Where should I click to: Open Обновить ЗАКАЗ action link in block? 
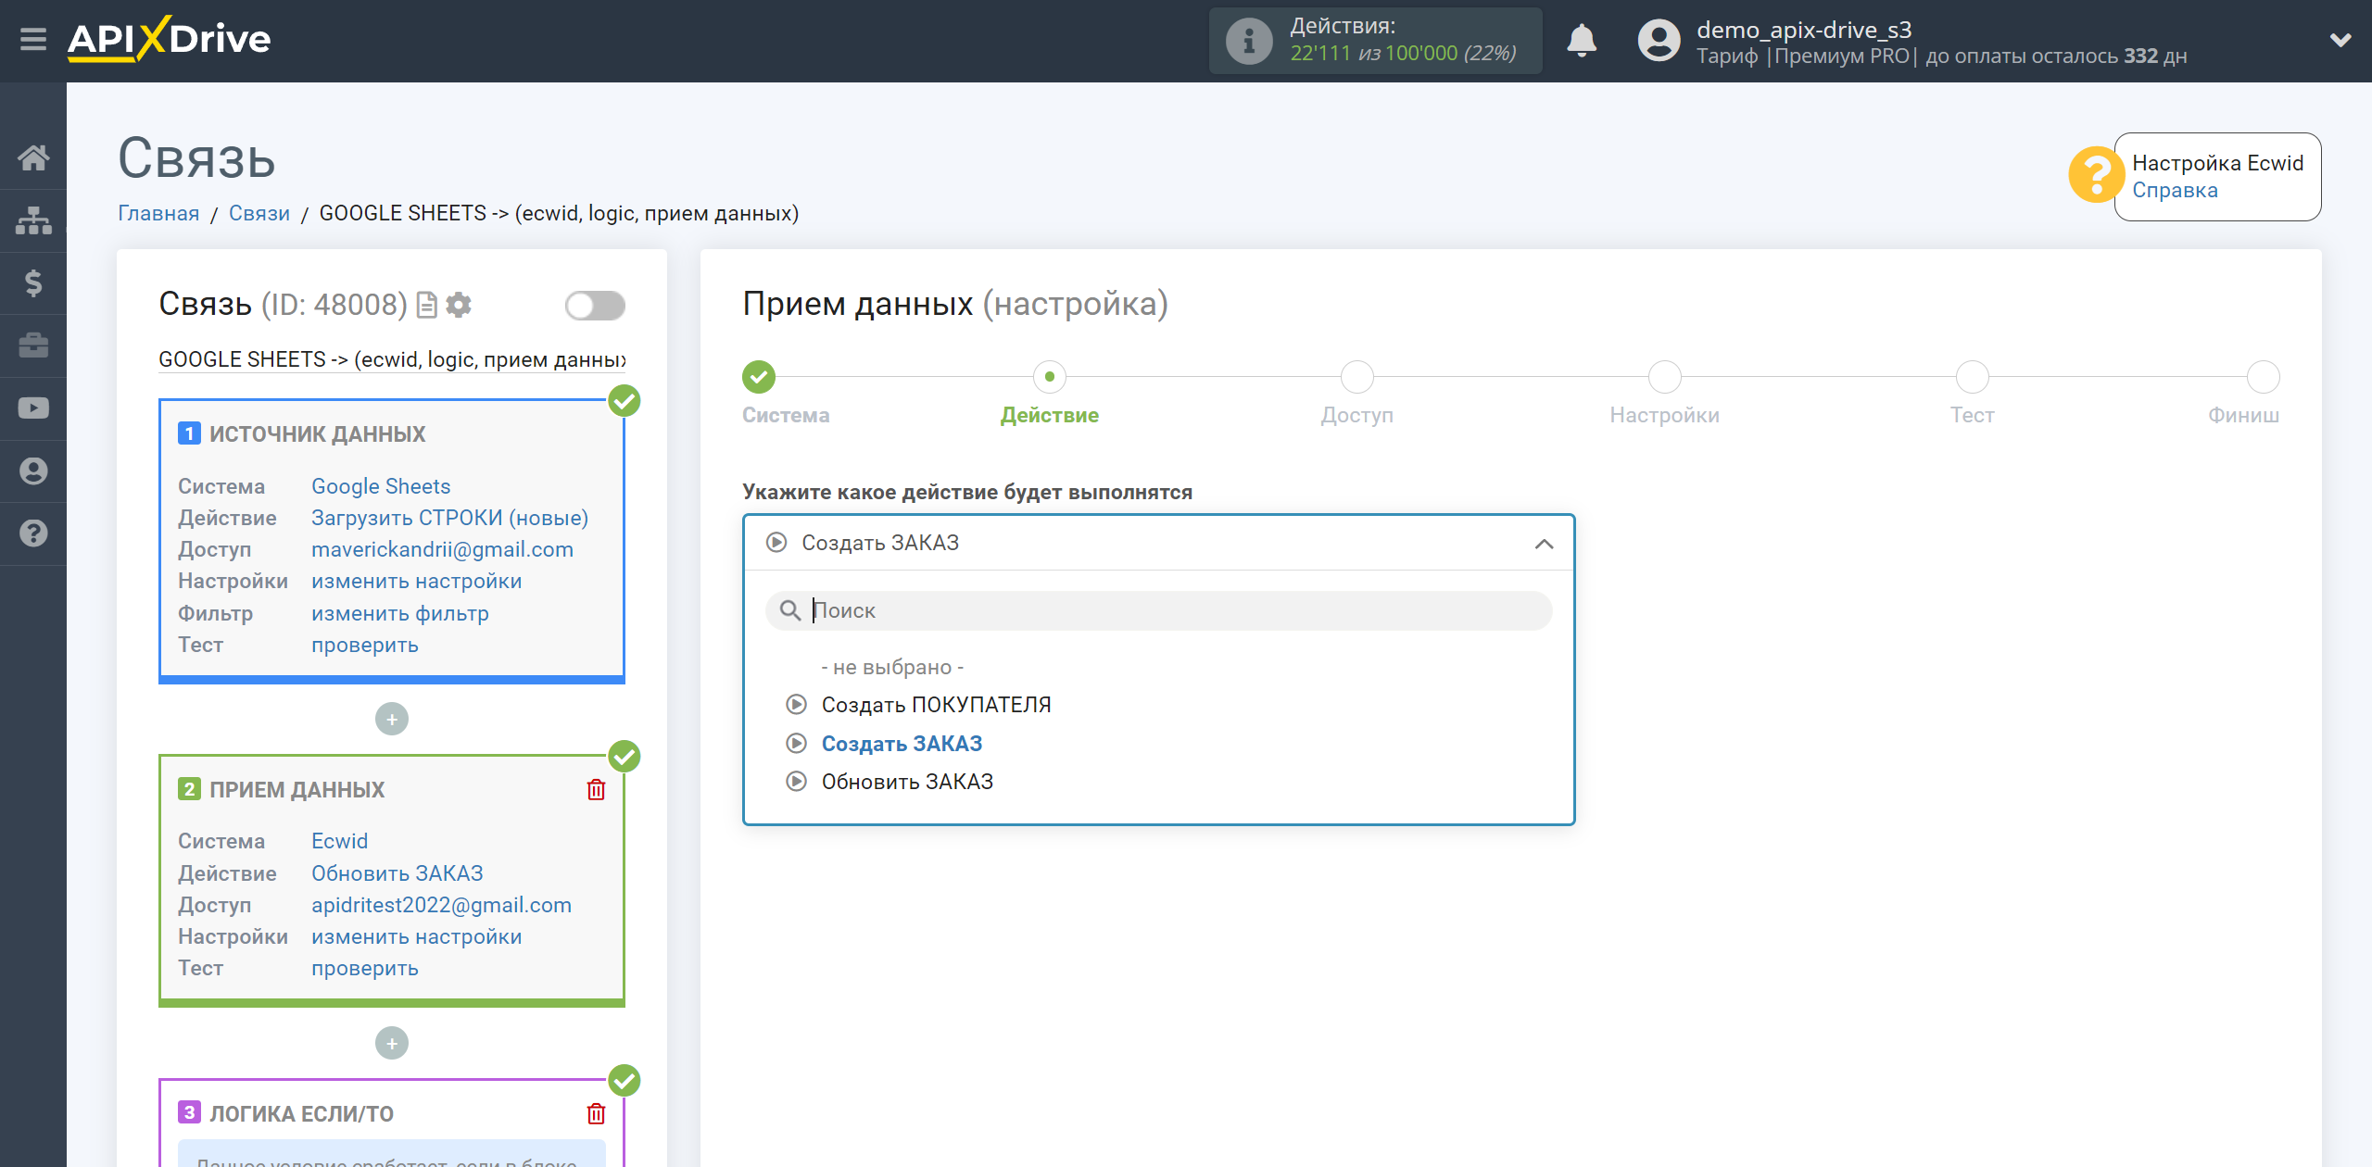(397, 874)
